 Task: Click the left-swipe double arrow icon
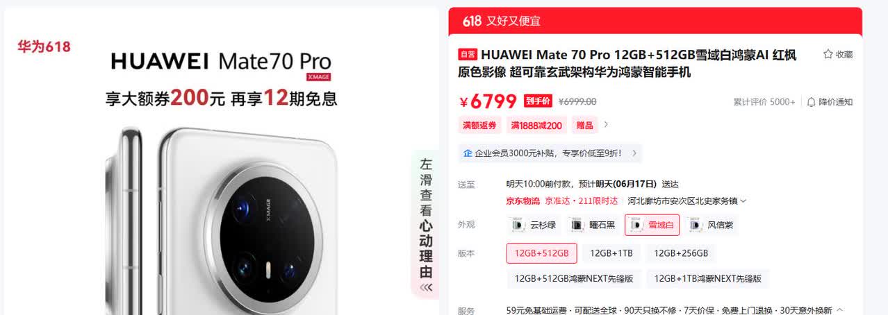426,287
